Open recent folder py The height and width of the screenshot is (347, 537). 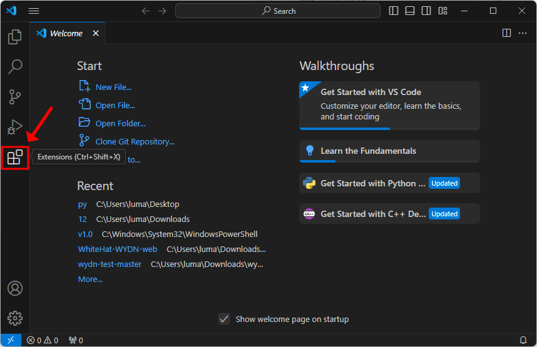[x=82, y=204]
